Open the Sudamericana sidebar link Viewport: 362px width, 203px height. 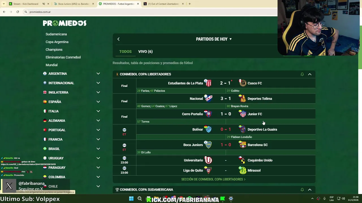click(x=56, y=34)
